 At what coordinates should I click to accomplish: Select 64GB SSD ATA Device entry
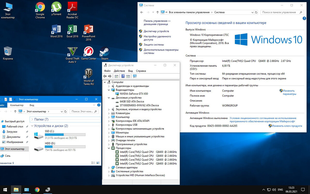[132, 102]
